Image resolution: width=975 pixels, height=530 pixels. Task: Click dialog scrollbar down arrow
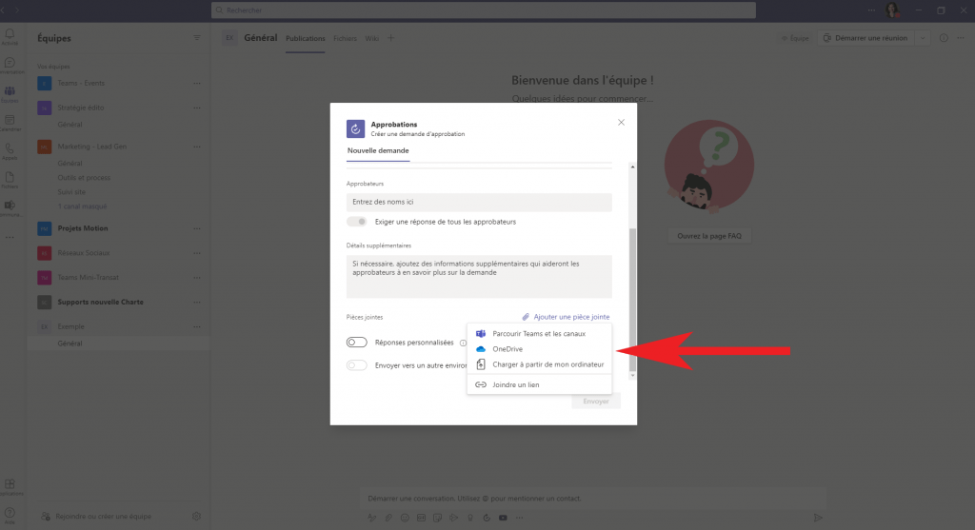(632, 375)
